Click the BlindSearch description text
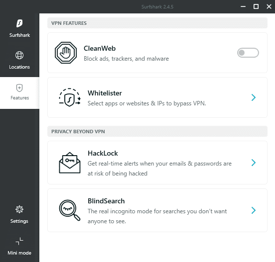275x262 pixels. click(x=157, y=216)
